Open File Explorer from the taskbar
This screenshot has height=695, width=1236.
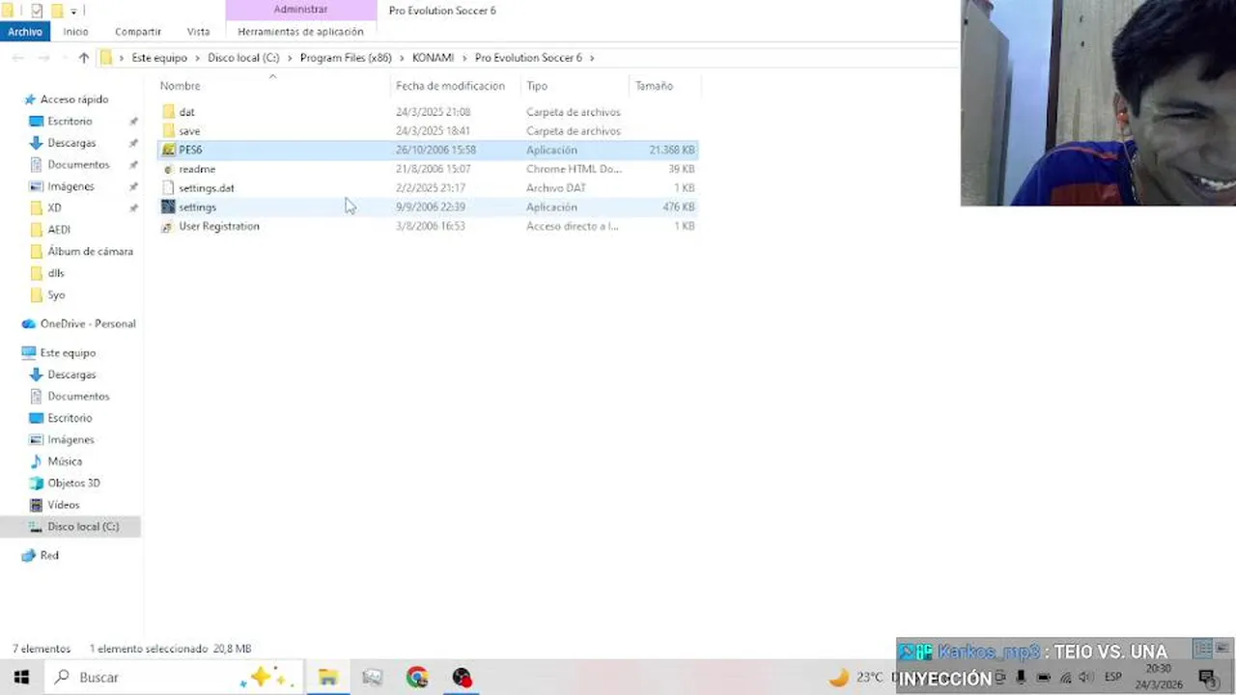[327, 678]
